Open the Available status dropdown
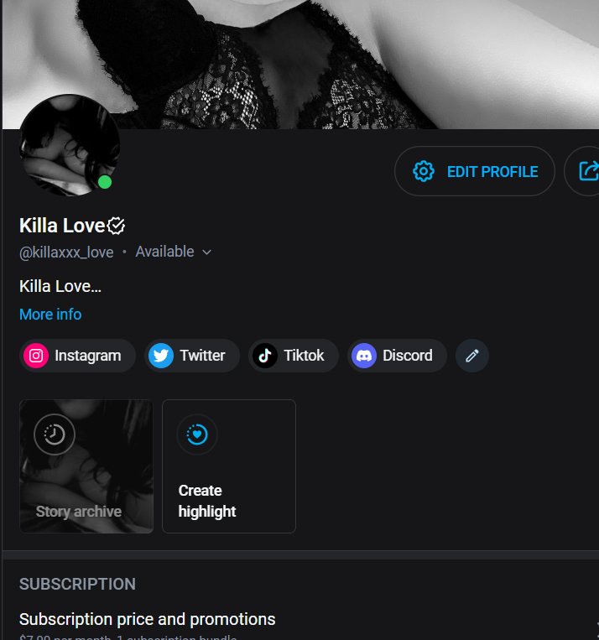Screen dimensions: 599x640 tap(173, 252)
